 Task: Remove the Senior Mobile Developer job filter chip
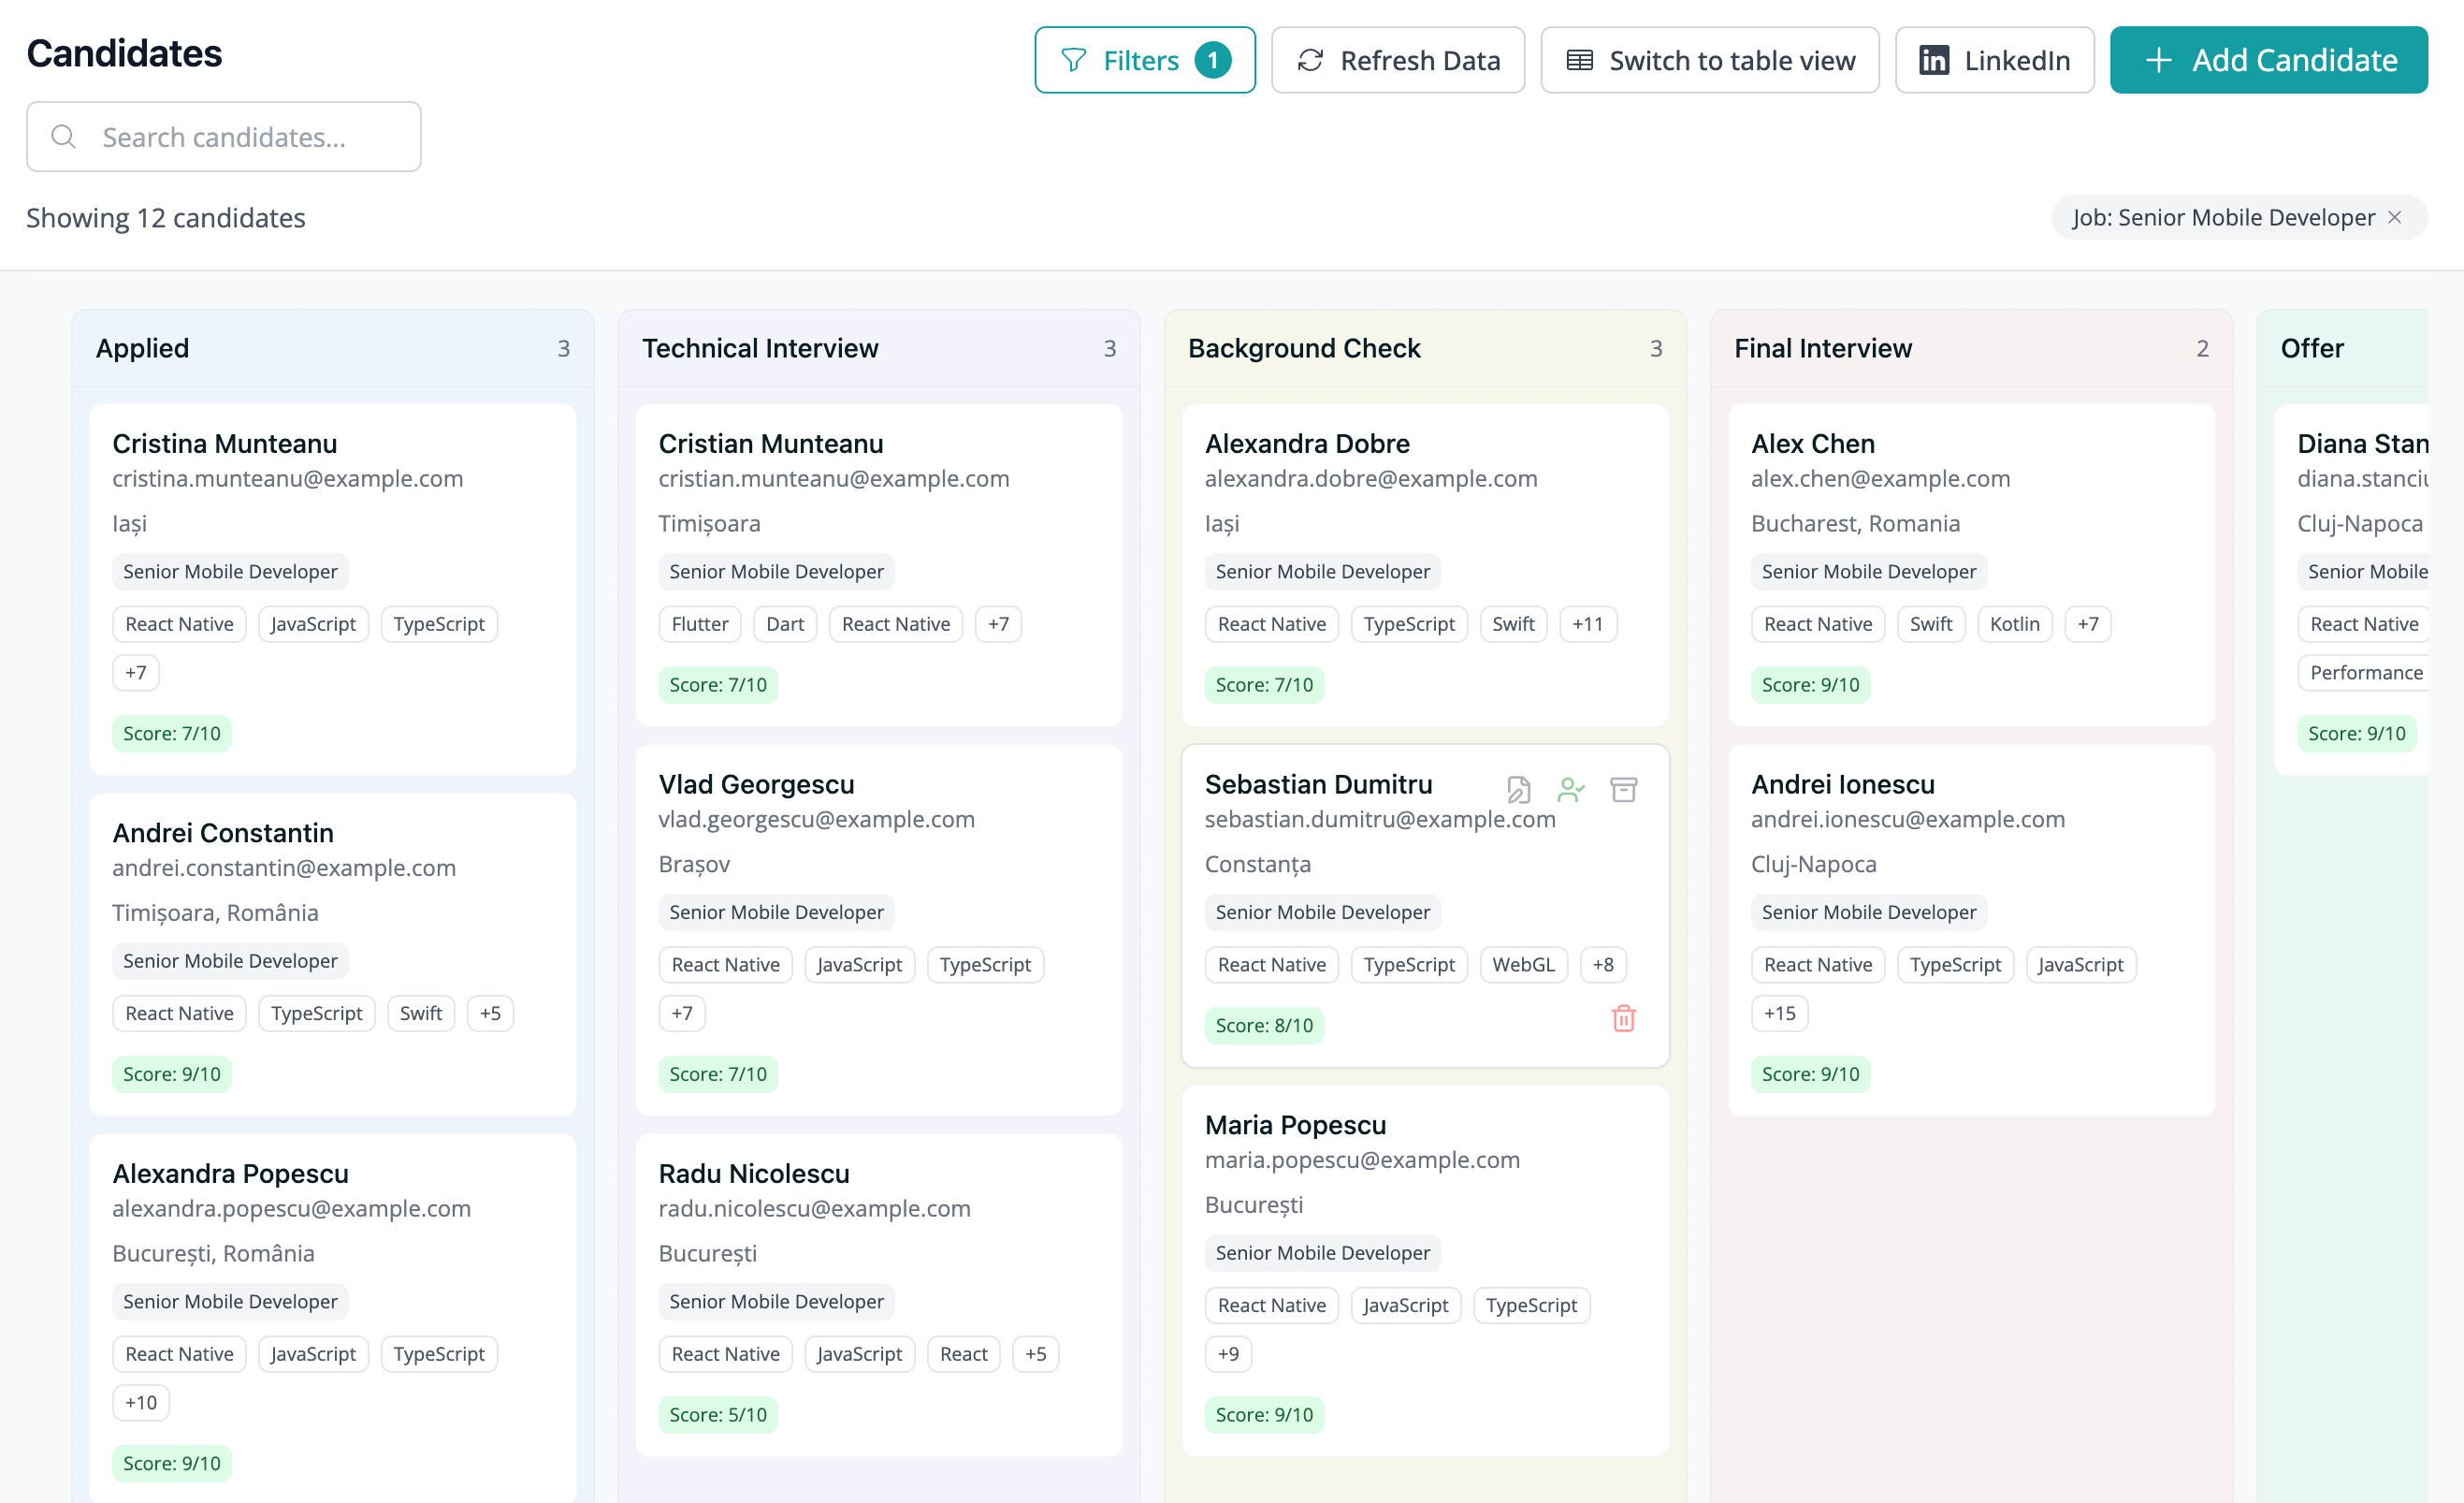tap(2394, 217)
